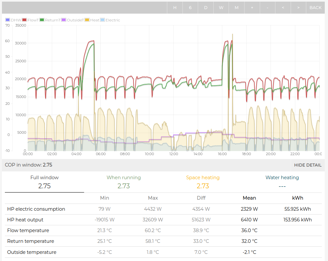Switch to the 6 hour view
The image size is (328, 261).
point(190,7)
